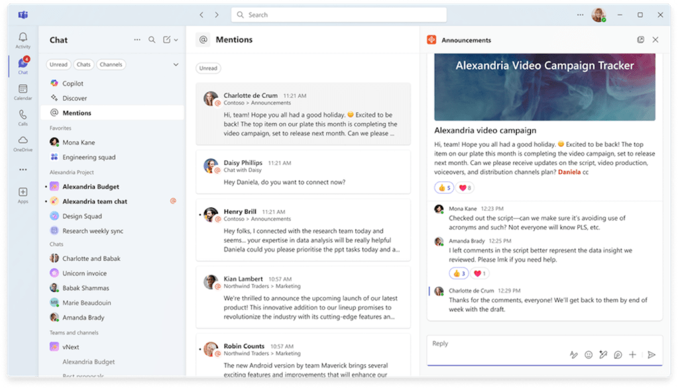Open the Apps store icon

pyautogui.click(x=23, y=195)
